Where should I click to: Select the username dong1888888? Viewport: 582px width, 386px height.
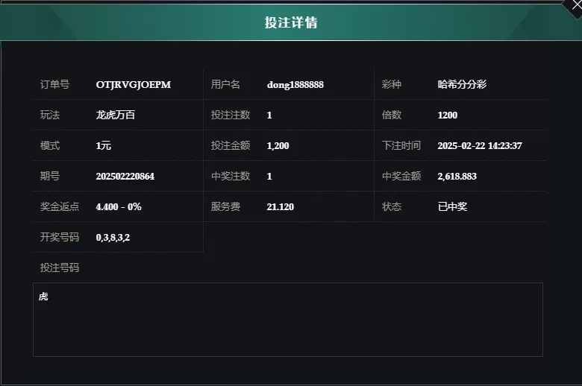pyautogui.click(x=295, y=84)
